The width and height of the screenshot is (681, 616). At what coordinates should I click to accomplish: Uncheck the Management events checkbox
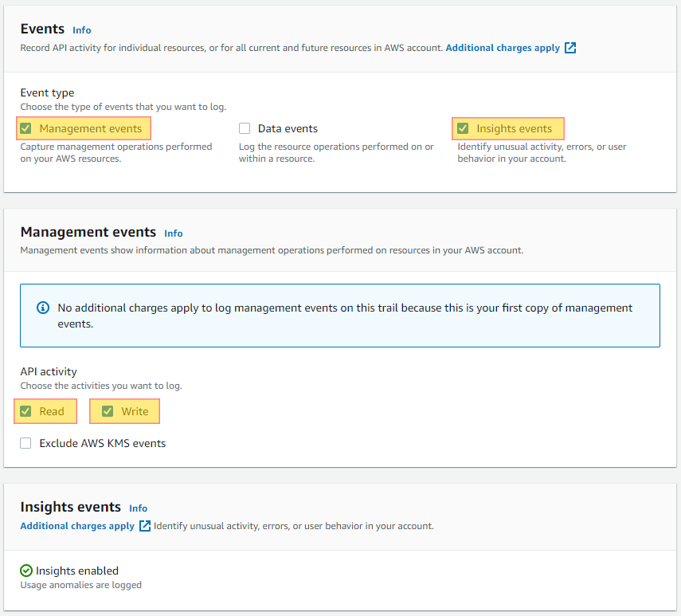pyautogui.click(x=25, y=128)
